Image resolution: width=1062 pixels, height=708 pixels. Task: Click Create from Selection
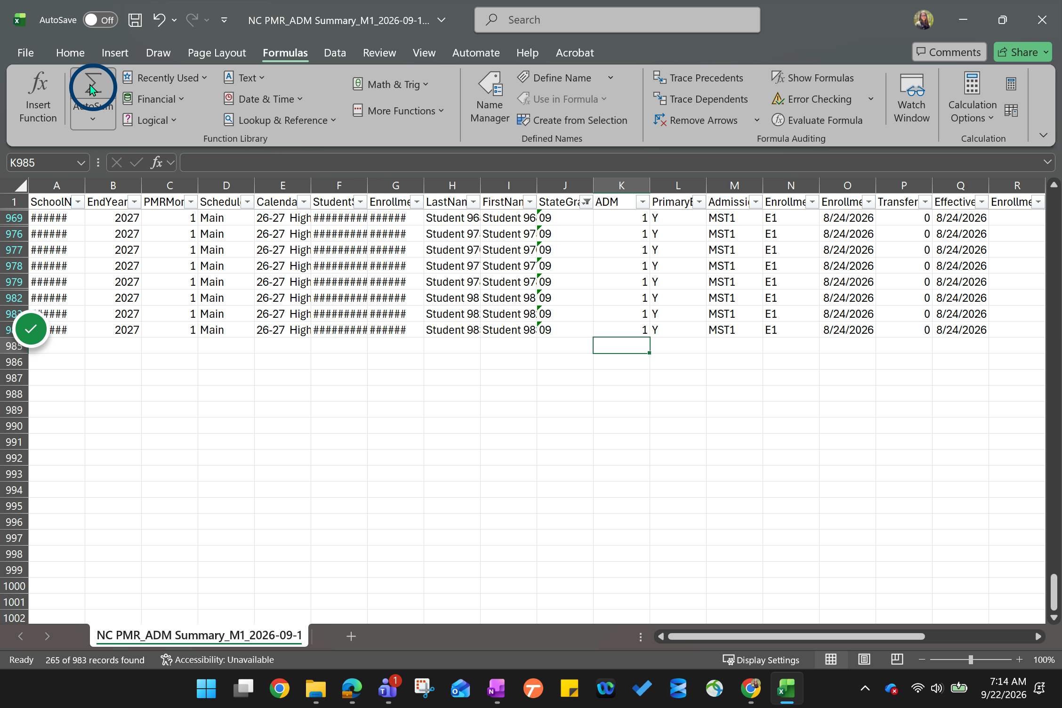pos(572,120)
